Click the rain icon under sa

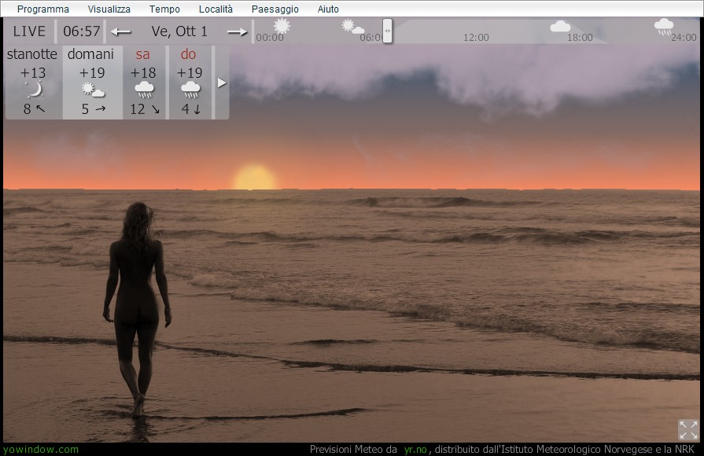144,90
